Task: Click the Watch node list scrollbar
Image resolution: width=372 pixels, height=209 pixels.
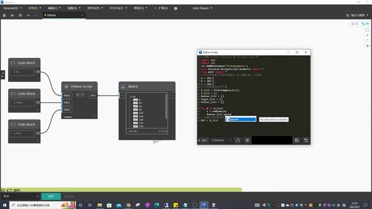Action: [166, 106]
